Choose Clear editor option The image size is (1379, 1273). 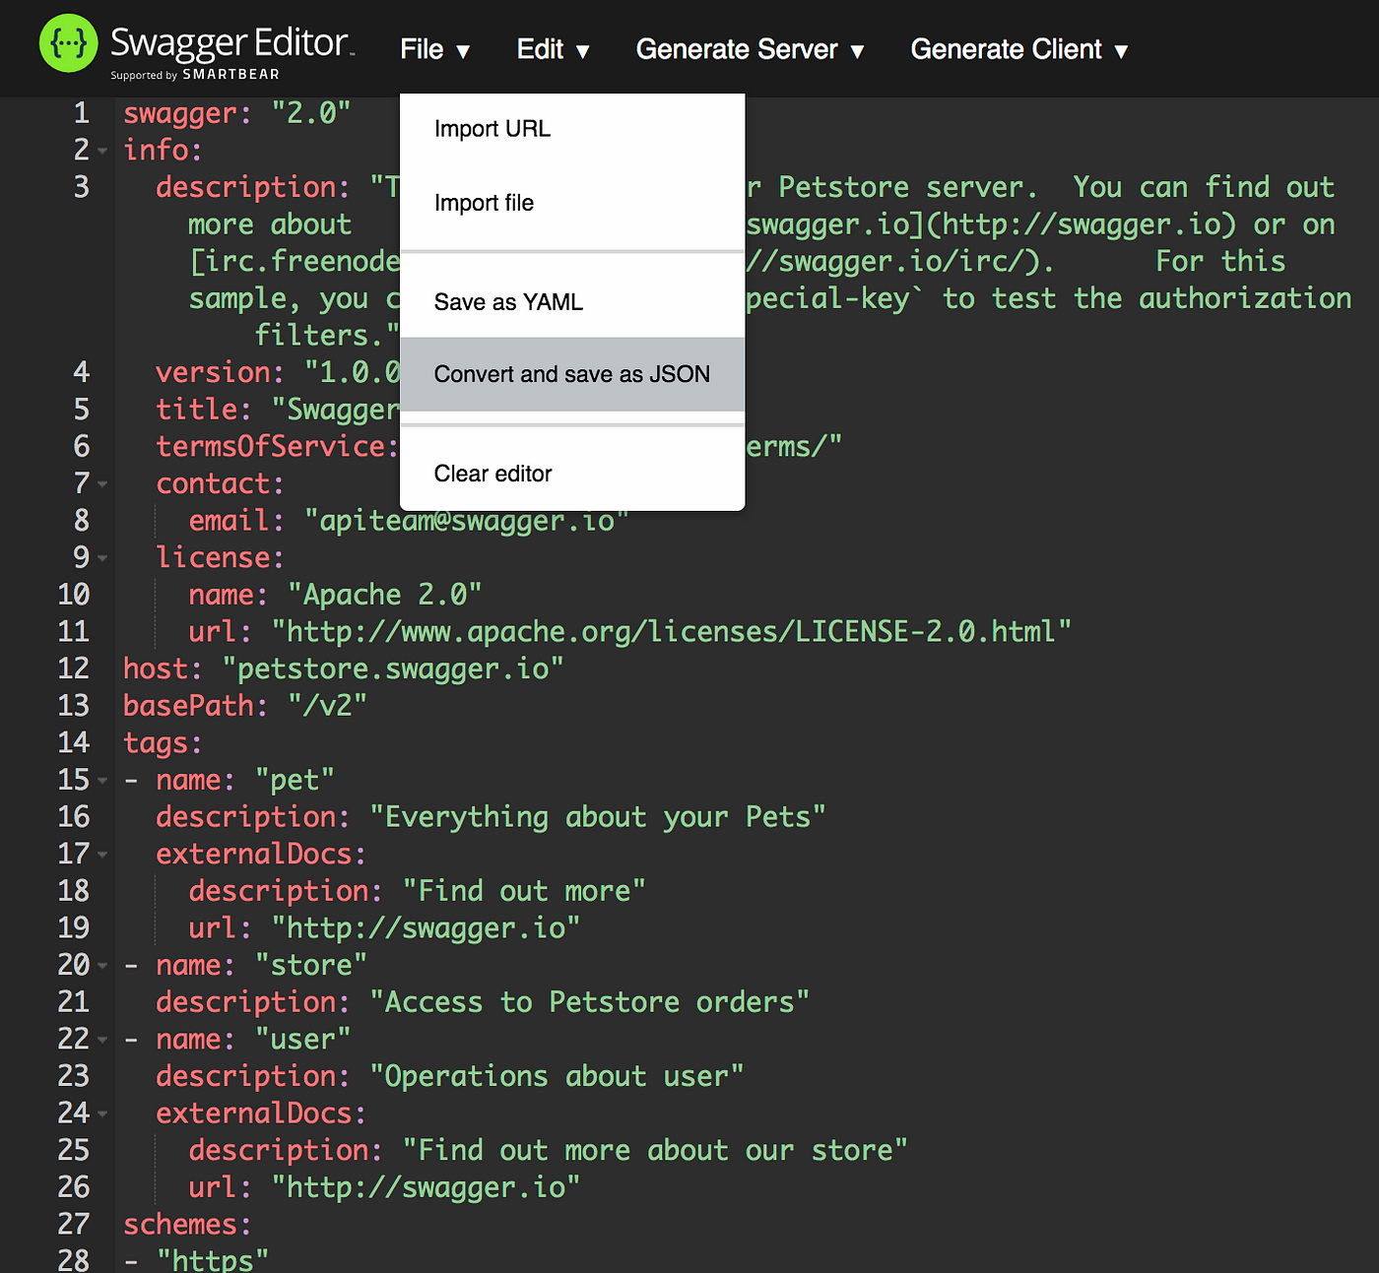click(572, 474)
